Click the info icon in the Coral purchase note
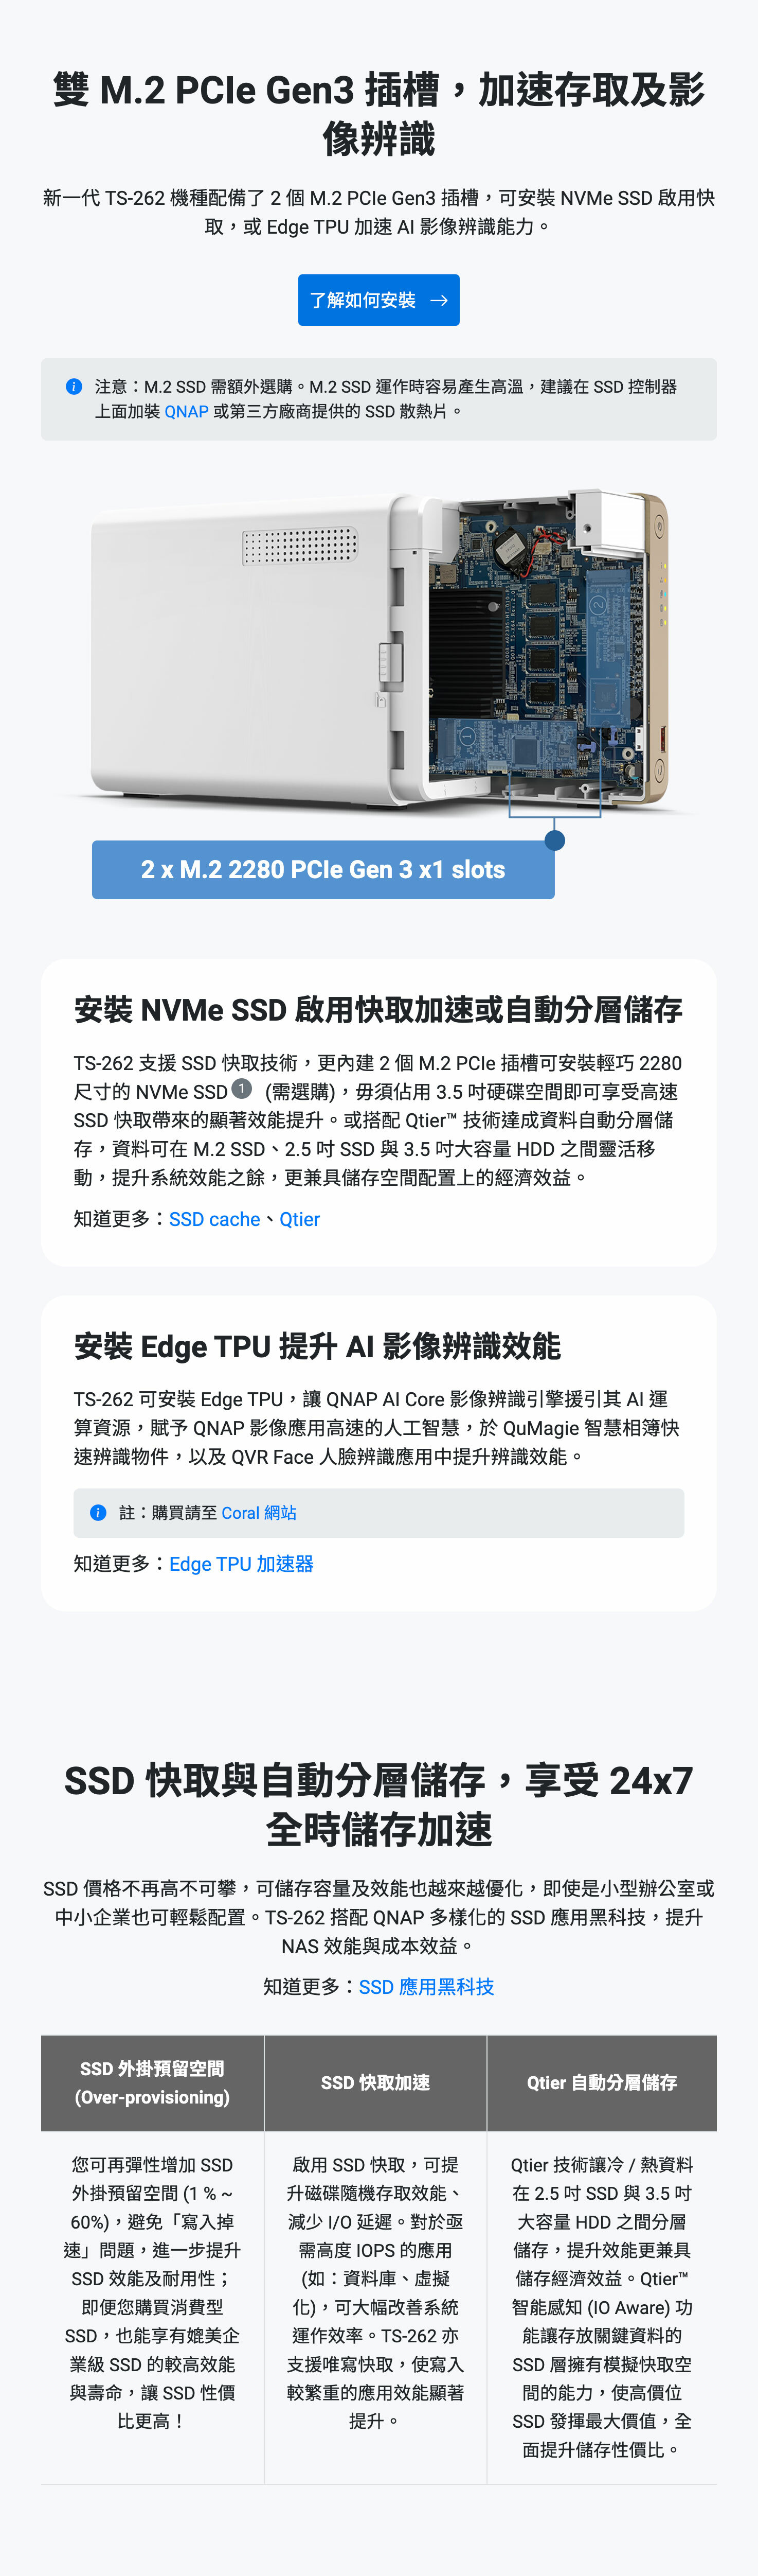The width and height of the screenshot is (758, 2576). pyautogui.click(x=98, y=1513)
